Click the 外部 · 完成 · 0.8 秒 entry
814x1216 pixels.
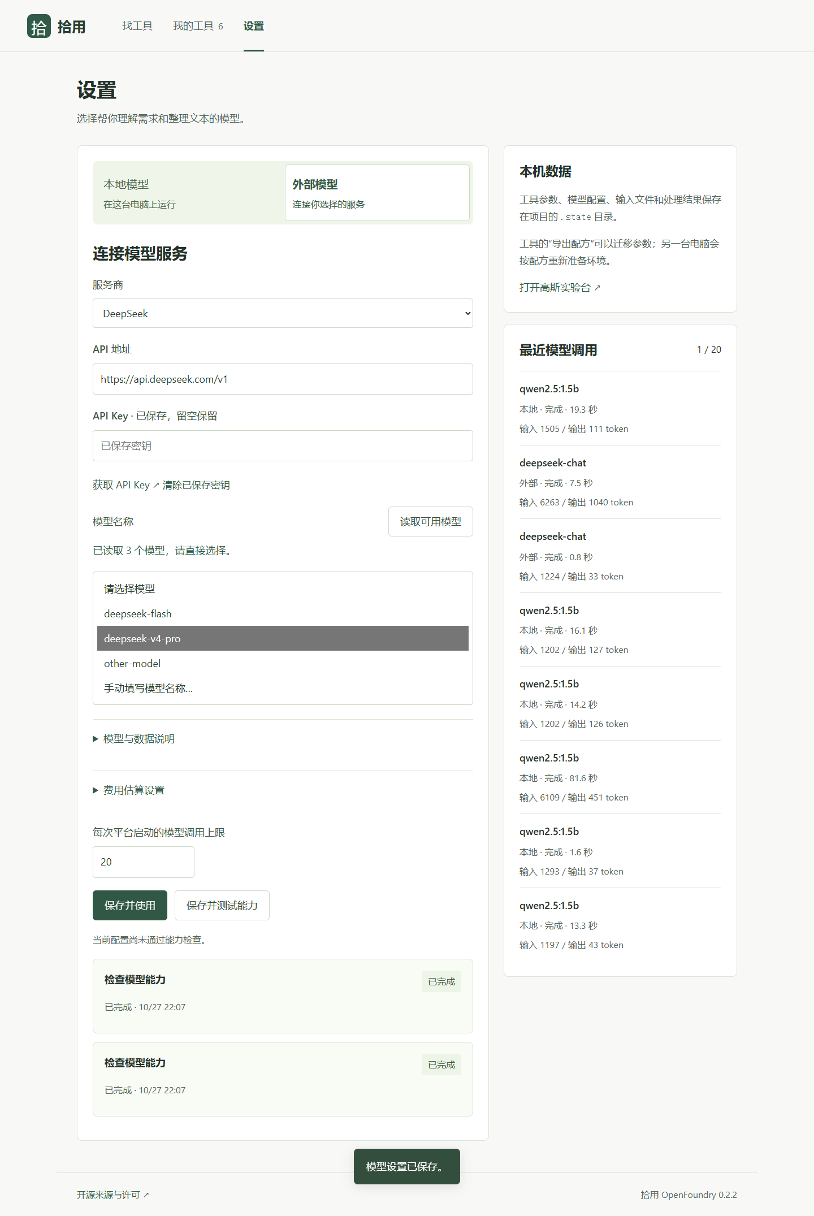(556, 557)
